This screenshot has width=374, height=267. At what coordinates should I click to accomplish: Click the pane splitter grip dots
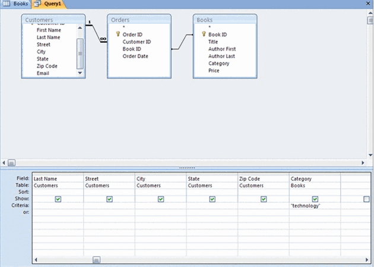click(187, 168)
